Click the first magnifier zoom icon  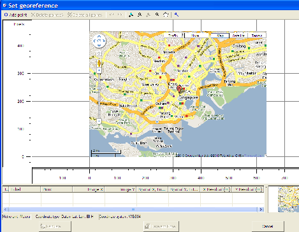pos(140,15)
